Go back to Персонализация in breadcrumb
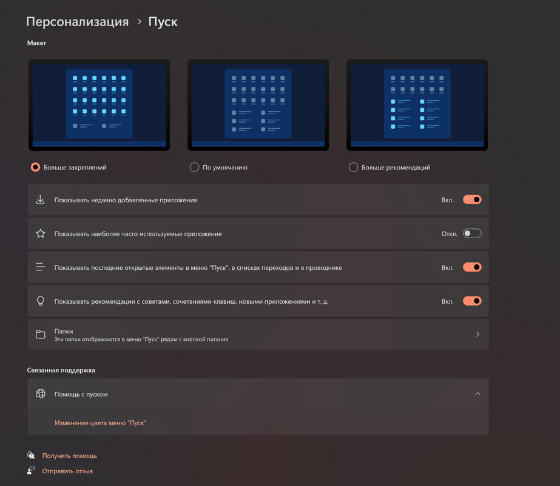Screen dimensions: 560x486 pyautogui.click(x=78, y=22)
